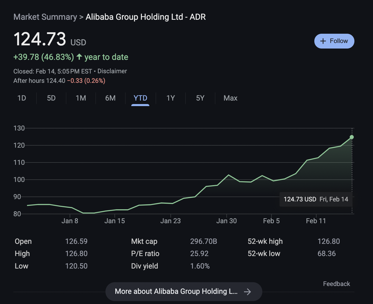373x304 pixels.
Task: Click the P/E ratio label
Action: [145, 253]
